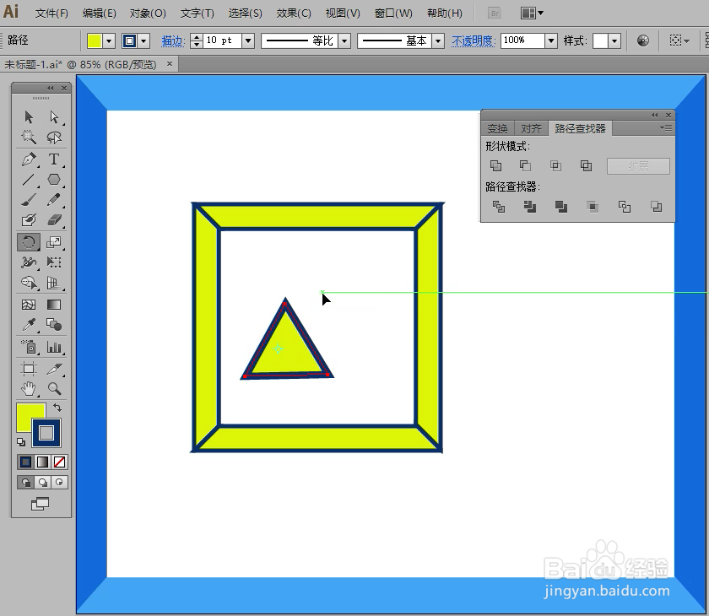Pick the Magic Wand tool
This screenshot has height=616, width=709.
click(29, 137)
